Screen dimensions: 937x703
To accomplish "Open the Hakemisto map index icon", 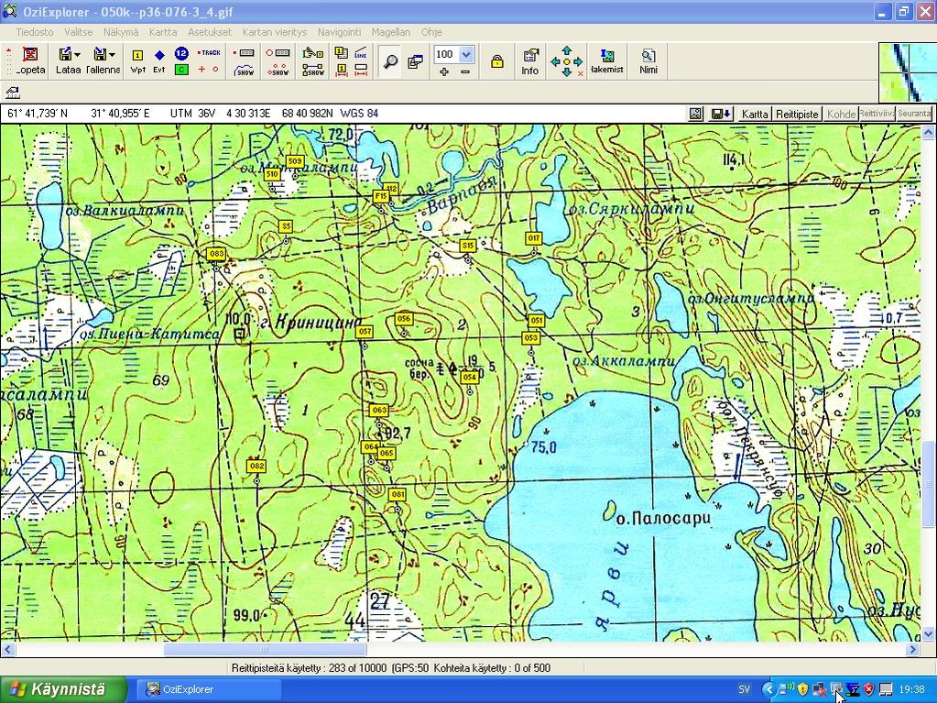I will tap(606, 61).
